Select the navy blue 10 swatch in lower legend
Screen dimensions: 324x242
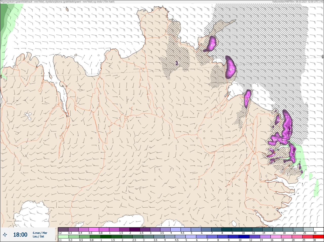(244, 237)
